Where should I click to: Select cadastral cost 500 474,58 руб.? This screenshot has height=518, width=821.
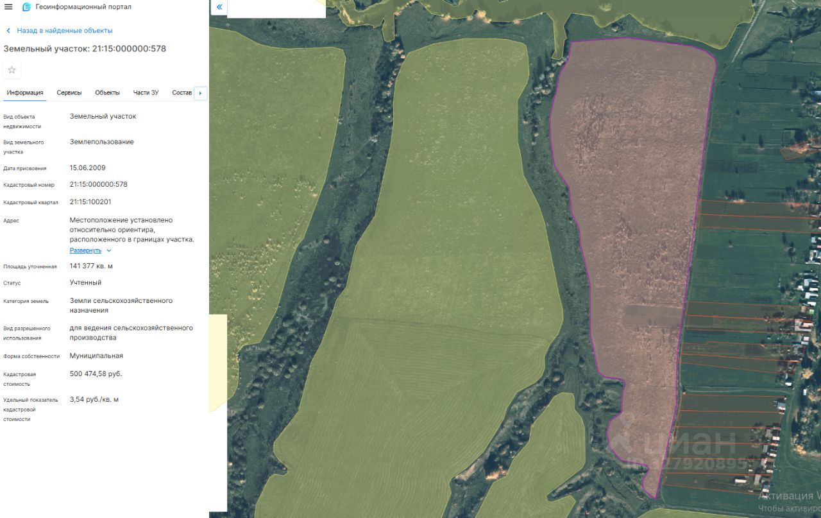(96, 374)
